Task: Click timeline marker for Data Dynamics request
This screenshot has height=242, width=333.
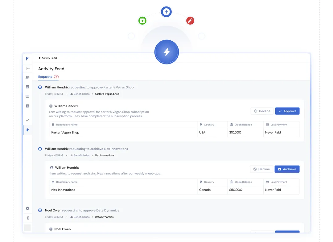Action: [40, 210]
